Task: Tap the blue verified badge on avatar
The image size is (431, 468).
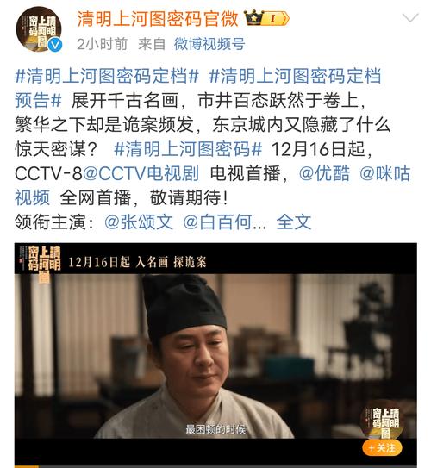Action: [x=55, y=45]
